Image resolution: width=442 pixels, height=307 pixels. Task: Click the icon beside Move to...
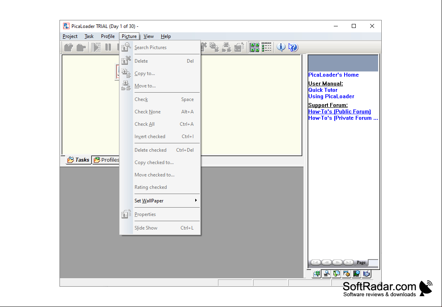click(x=126, y=86)
